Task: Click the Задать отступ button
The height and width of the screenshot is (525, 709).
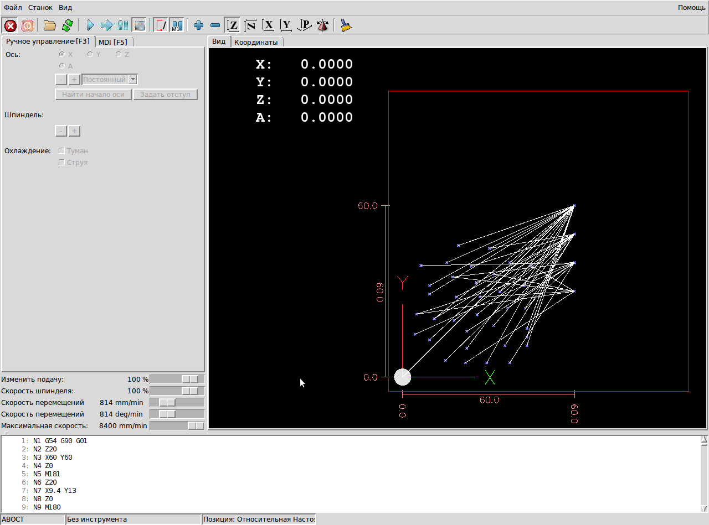Action: point(165,95)
